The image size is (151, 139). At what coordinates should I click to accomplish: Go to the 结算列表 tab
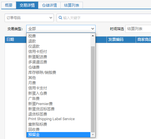tap(72, 5)
